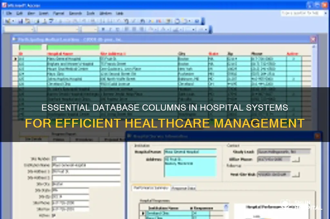Click the Save toolbar icon

20,21
